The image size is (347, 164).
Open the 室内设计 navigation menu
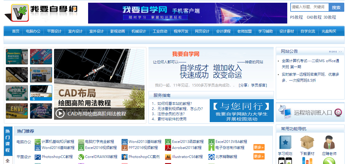point(75,31)
